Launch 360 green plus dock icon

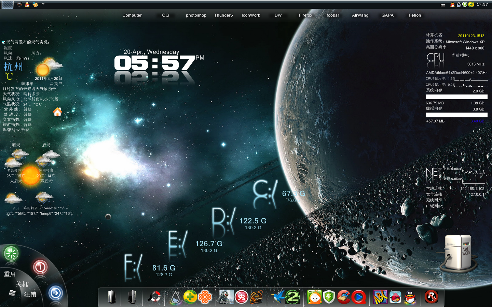pos(190,297)
